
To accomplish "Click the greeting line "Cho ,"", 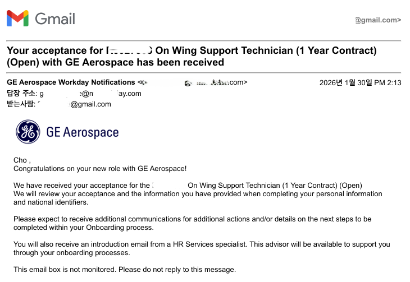I will pyautogui.click(x=22, y=160).
